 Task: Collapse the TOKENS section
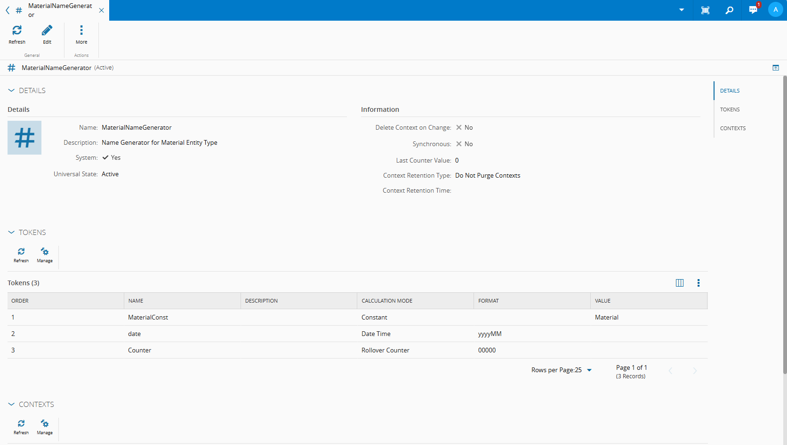(11, 233)
